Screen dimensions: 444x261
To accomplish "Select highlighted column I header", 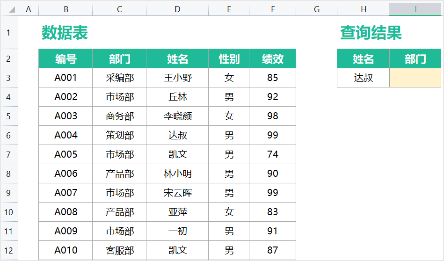I will pyautogui.click(x=415, y=9).
